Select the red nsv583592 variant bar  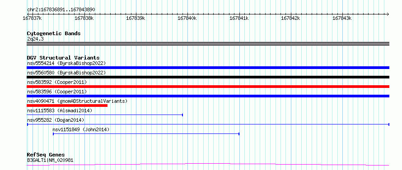[x=208, y=87]
